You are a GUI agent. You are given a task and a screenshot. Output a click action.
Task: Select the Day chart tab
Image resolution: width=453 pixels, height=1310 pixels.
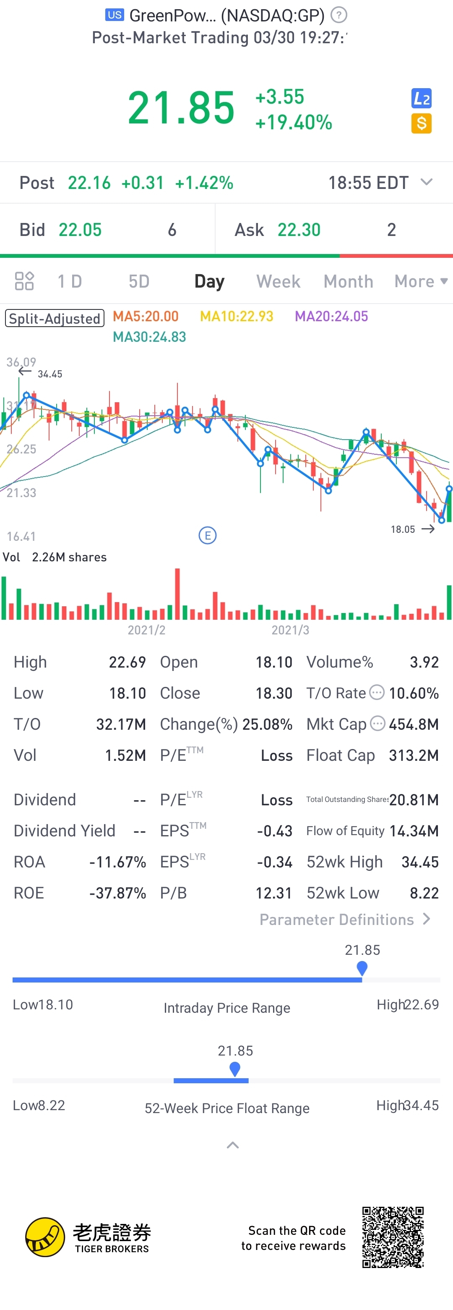(209, 281)
